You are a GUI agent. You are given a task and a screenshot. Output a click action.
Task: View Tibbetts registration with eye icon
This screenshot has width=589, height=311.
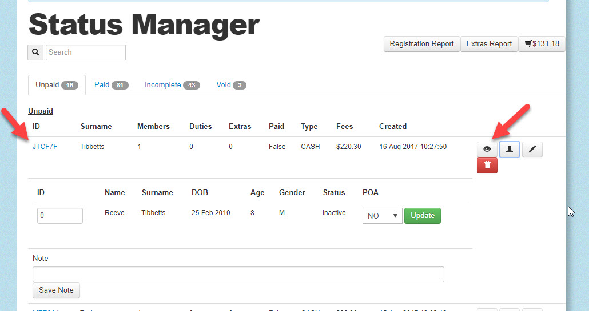click(x=487, y=149)
